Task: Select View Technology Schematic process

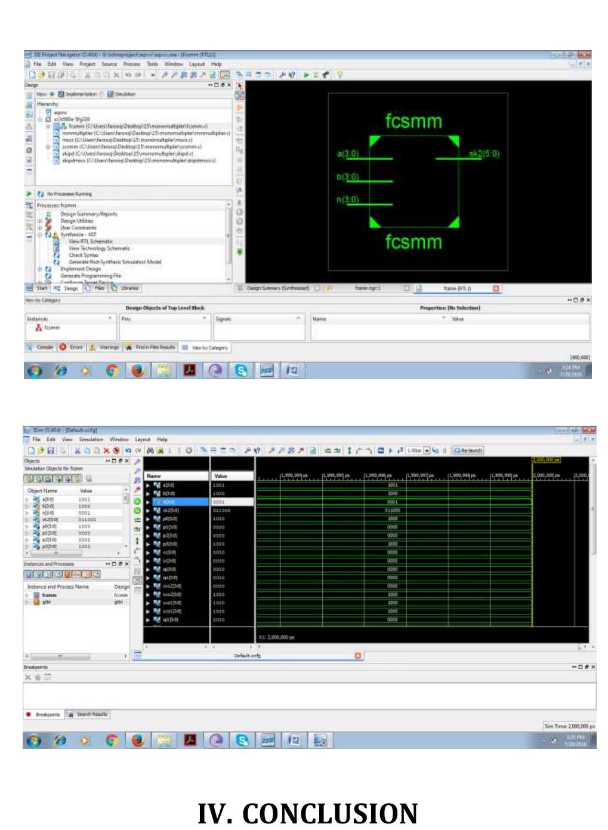Action: [x=98, y=248]
